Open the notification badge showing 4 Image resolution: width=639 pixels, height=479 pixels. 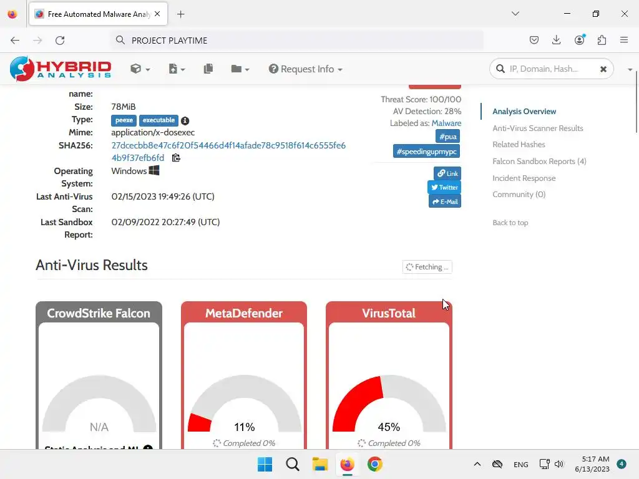point(622,464)
